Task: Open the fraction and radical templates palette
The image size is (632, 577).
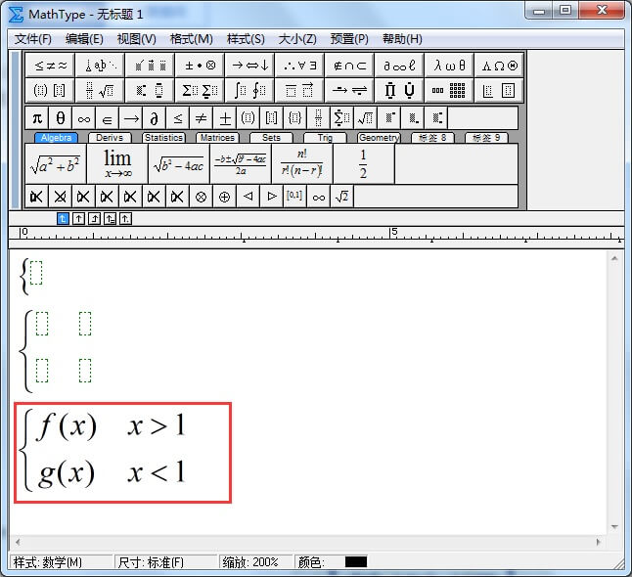Action: tap(101, 91)
